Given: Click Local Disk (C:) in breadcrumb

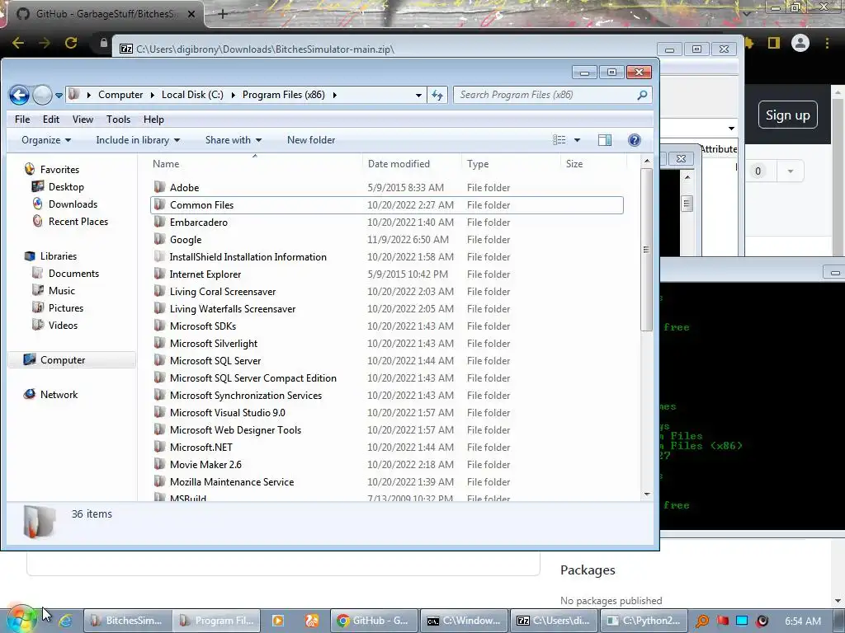Looking at the screenshot, I should click(x=192, y=95).
